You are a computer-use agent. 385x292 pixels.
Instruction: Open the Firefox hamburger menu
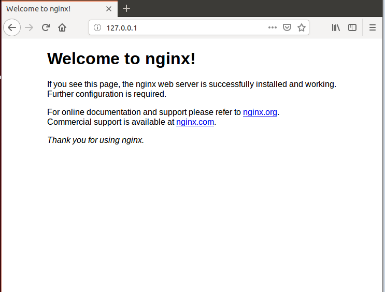[373, 27]
